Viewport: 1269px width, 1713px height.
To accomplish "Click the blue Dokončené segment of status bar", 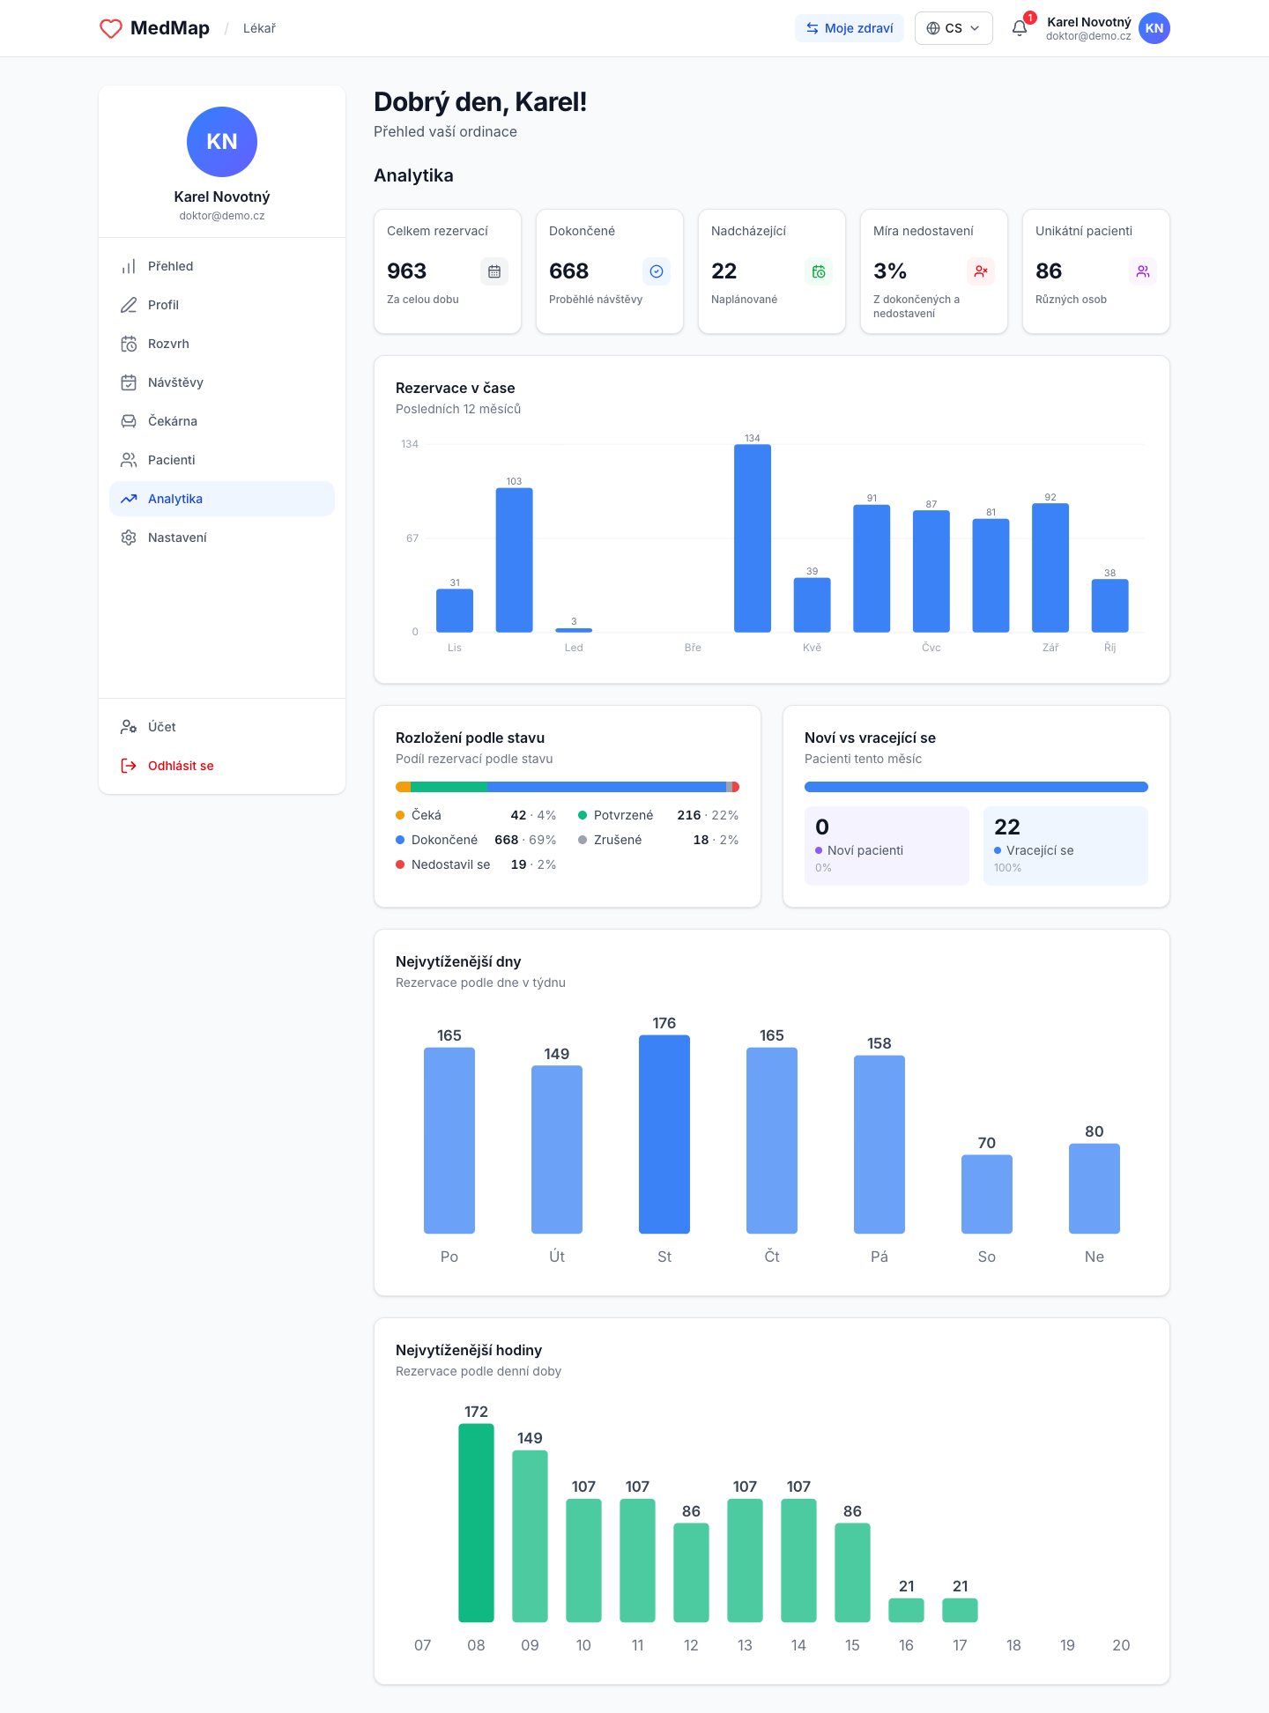I will pos(606,787).
